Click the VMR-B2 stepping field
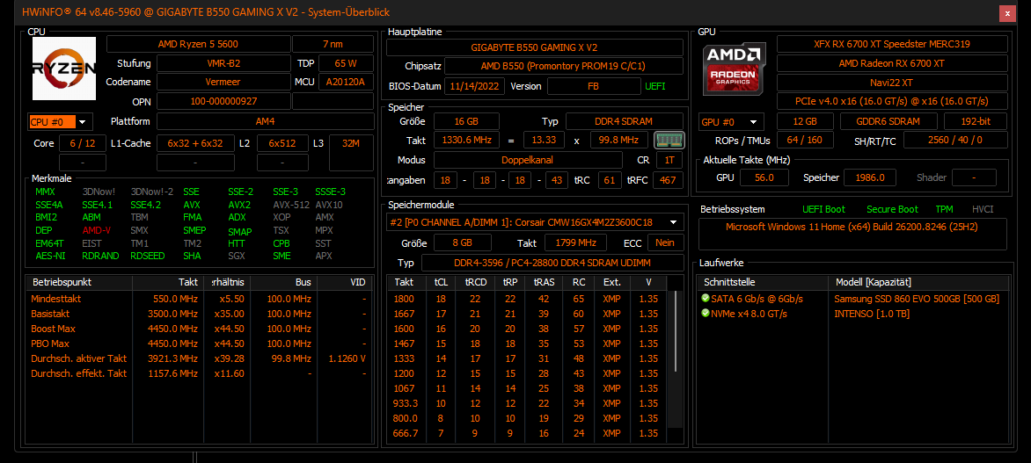The image size is (1031, 463). coord(223,63)
